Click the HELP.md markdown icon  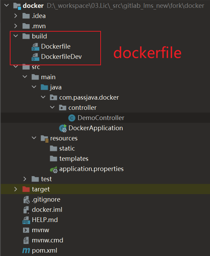click(x=26, y=220)
